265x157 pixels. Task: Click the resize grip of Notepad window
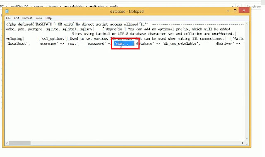click(247, 144)
